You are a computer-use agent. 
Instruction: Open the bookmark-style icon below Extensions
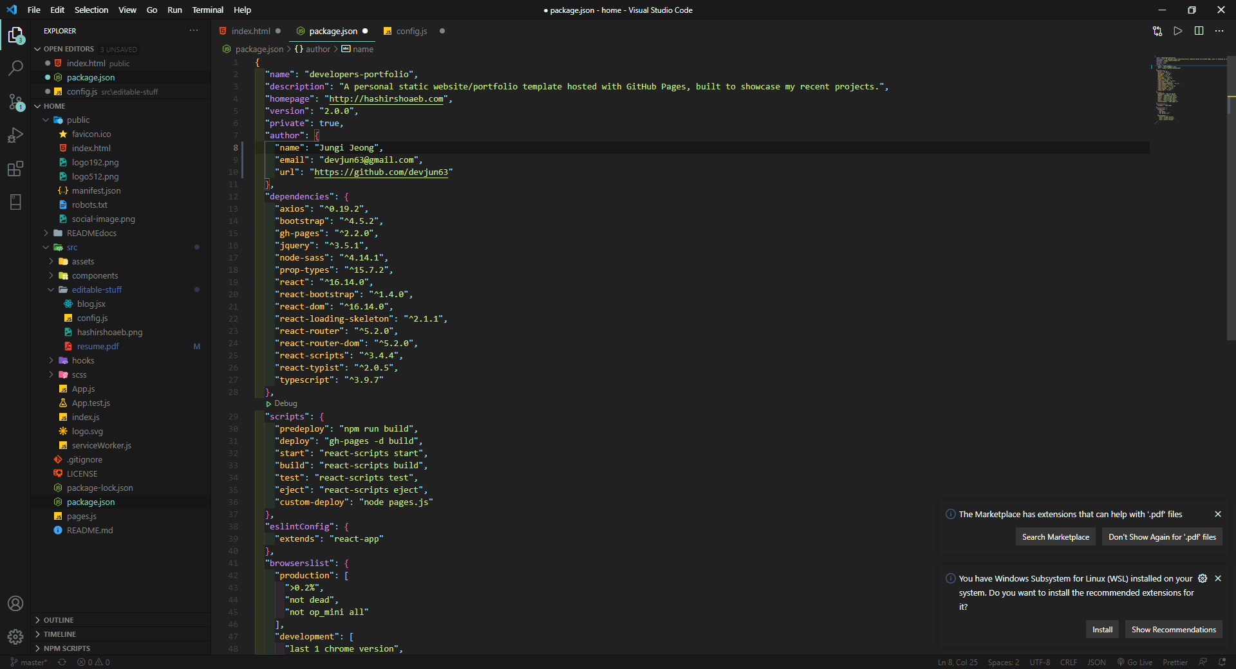click(x=15, y=202)
